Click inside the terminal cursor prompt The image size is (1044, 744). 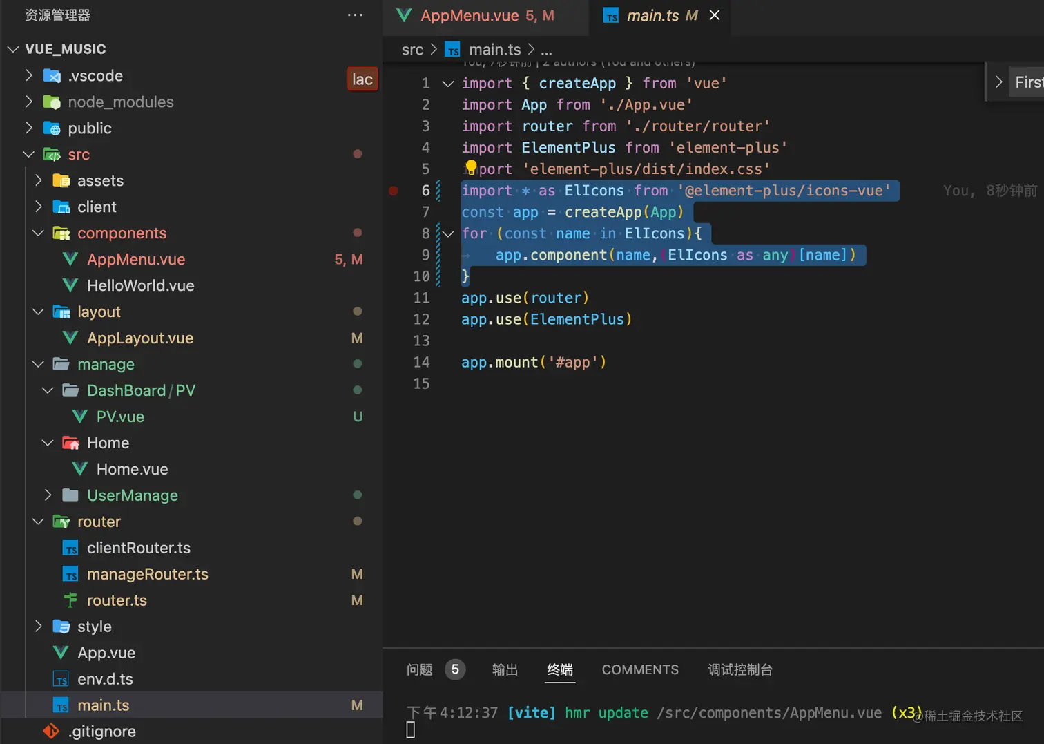(410, 729)
